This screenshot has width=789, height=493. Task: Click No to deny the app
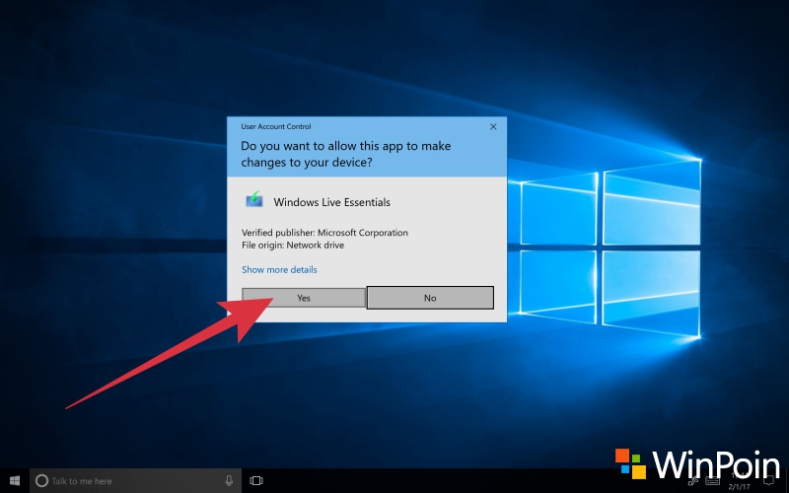point(430,298)
